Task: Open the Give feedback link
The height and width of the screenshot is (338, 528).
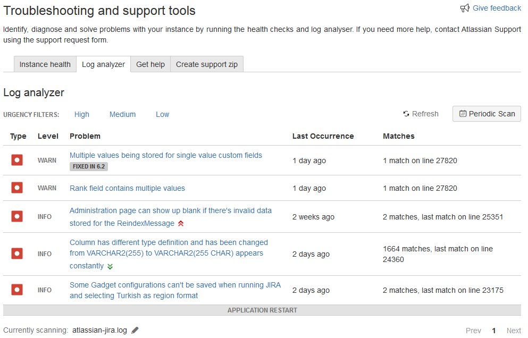Action: click(497, 8)
